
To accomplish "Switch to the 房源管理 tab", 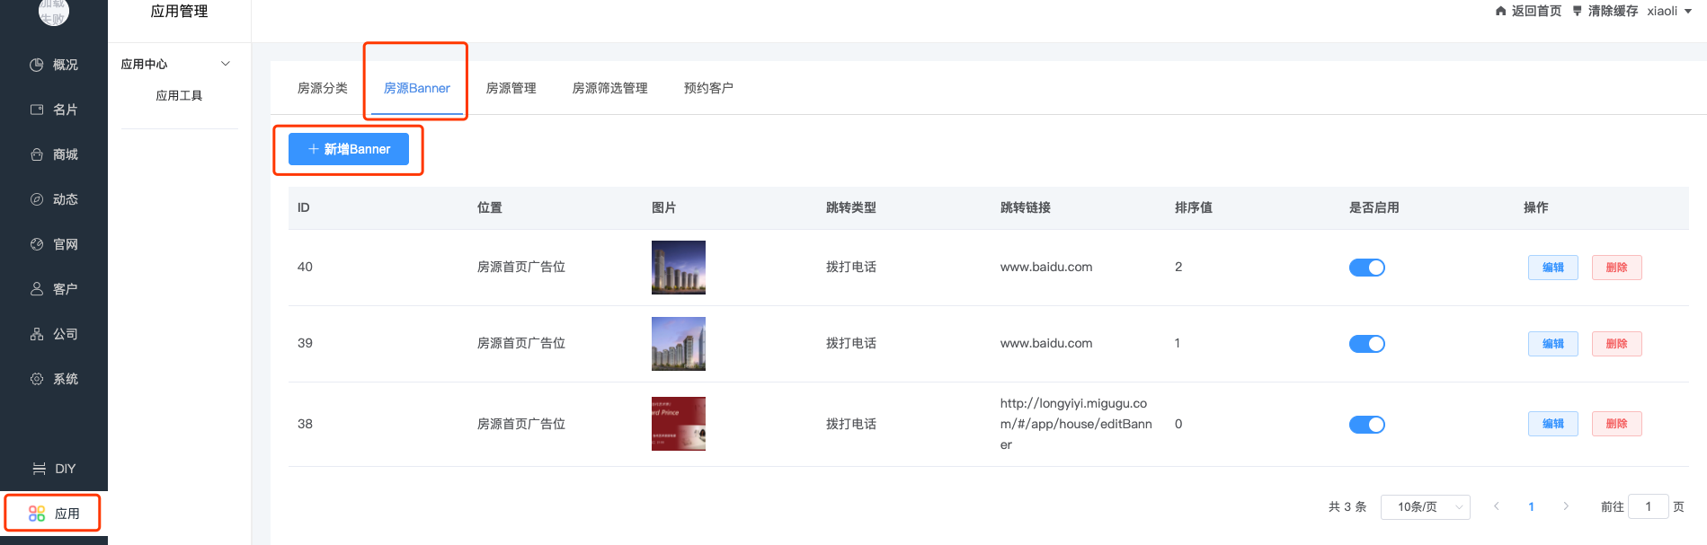I will click(x=511, y=88).
